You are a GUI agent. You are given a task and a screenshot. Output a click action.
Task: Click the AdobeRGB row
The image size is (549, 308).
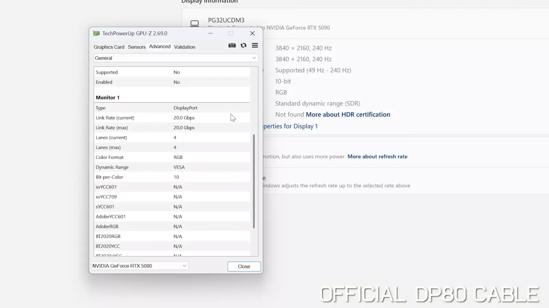coord(172,227)
